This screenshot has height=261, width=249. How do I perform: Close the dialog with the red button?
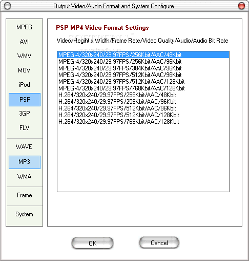[x=241, y=6]
